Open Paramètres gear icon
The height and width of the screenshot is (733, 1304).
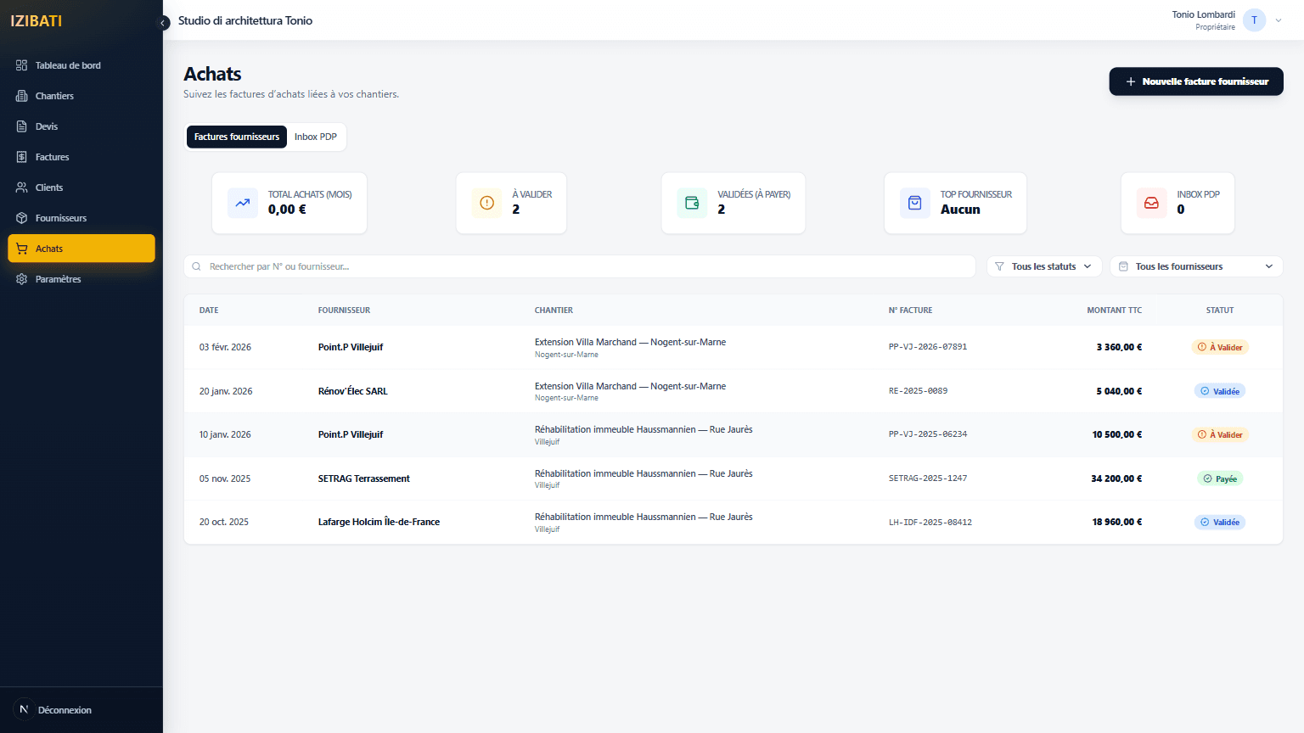click(22, 279)
